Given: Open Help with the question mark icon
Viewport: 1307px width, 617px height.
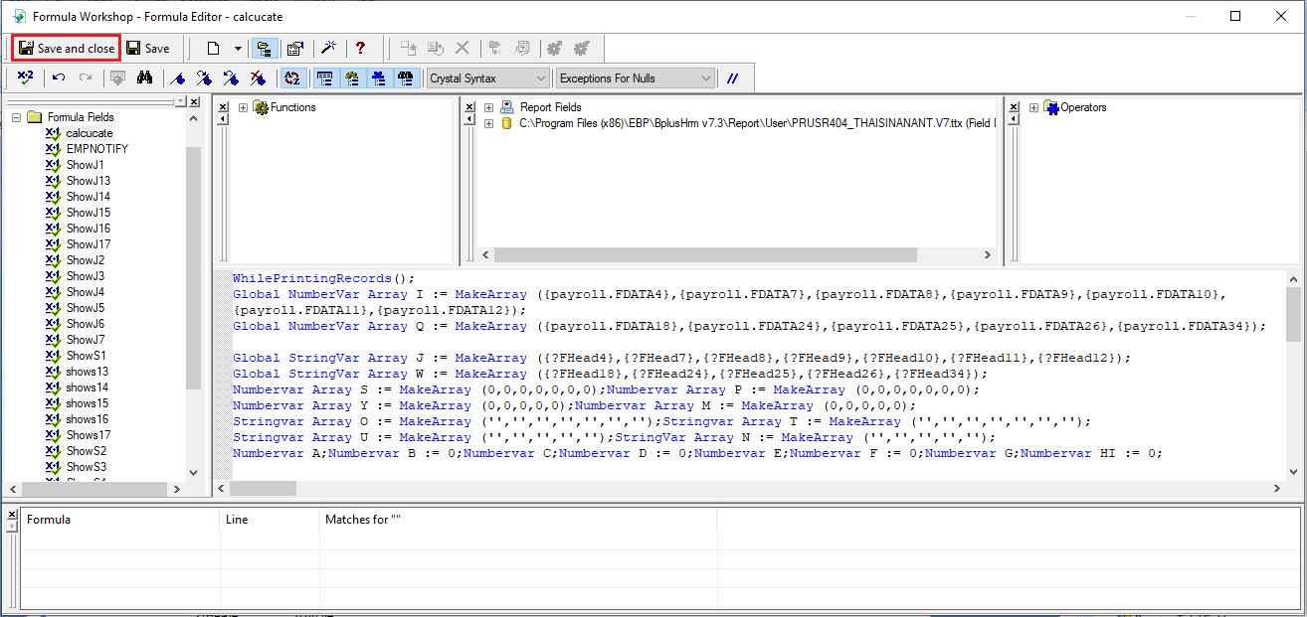Looking at the screenshot, I should pyautogui.click(x=360, y=48).
